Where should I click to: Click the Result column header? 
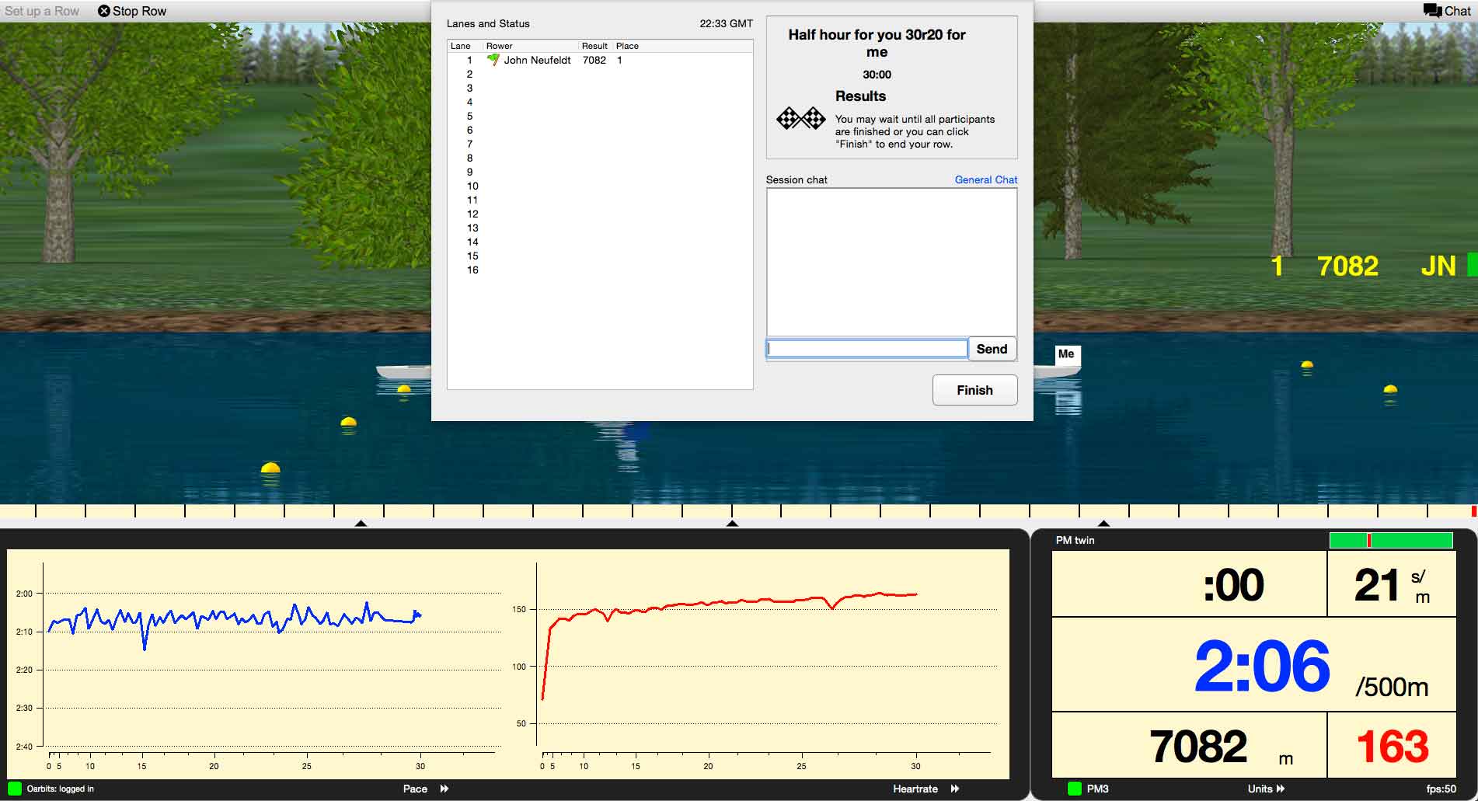[594, 46]
